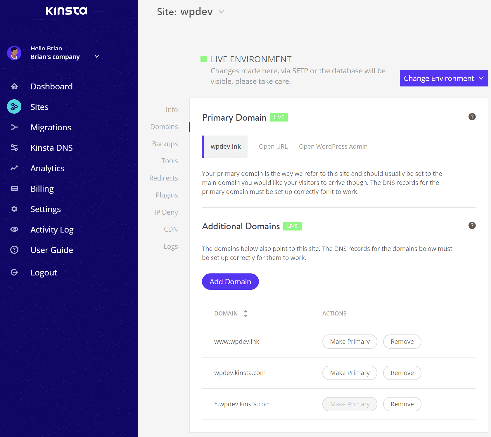Switch to the Info tab
Viewport: 491px width, 437px height.
tap(172, 110)
